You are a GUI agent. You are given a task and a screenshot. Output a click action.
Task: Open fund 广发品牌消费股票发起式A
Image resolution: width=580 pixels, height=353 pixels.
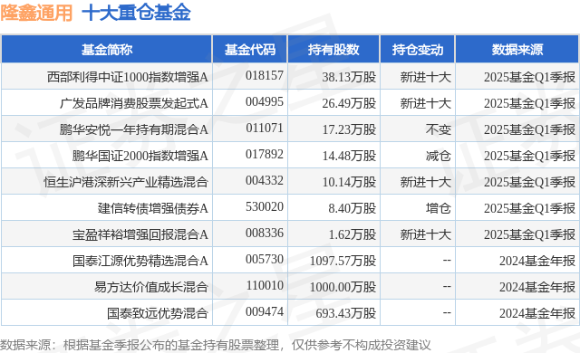point(134,103)
